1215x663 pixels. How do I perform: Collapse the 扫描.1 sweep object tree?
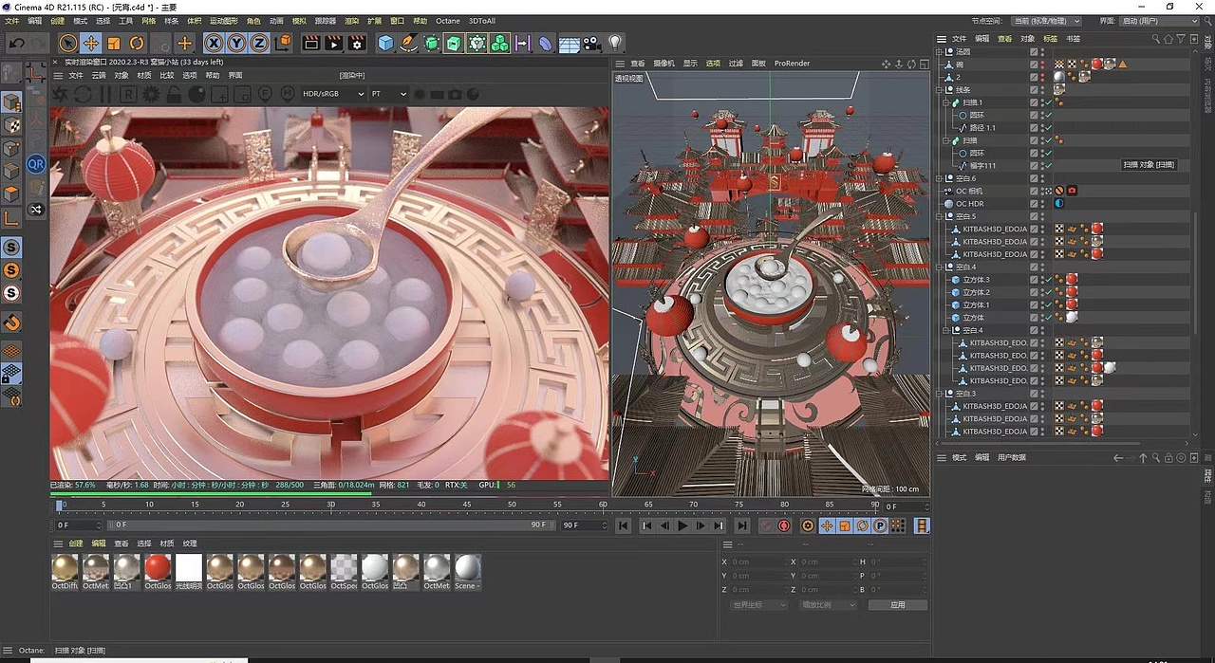coord(946,102)
